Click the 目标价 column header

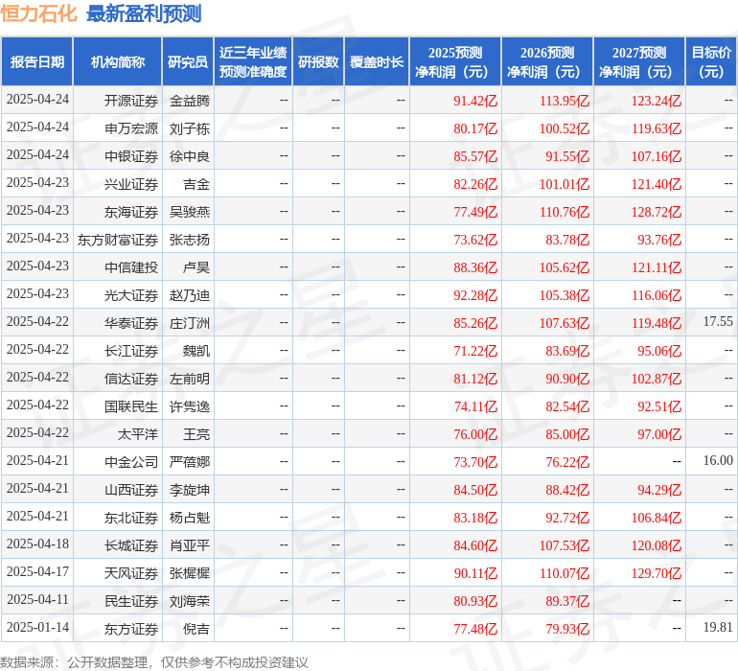[711, 62]
